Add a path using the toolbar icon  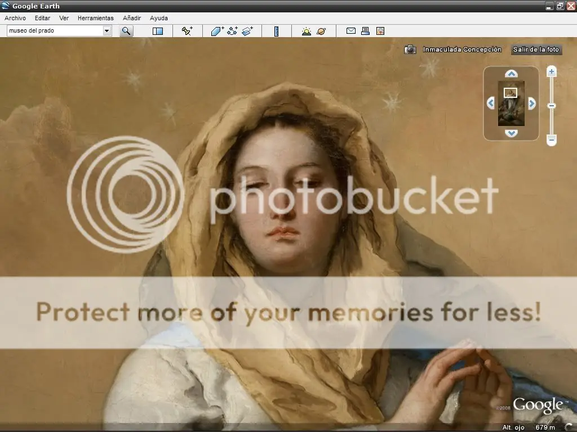[232, 31]
